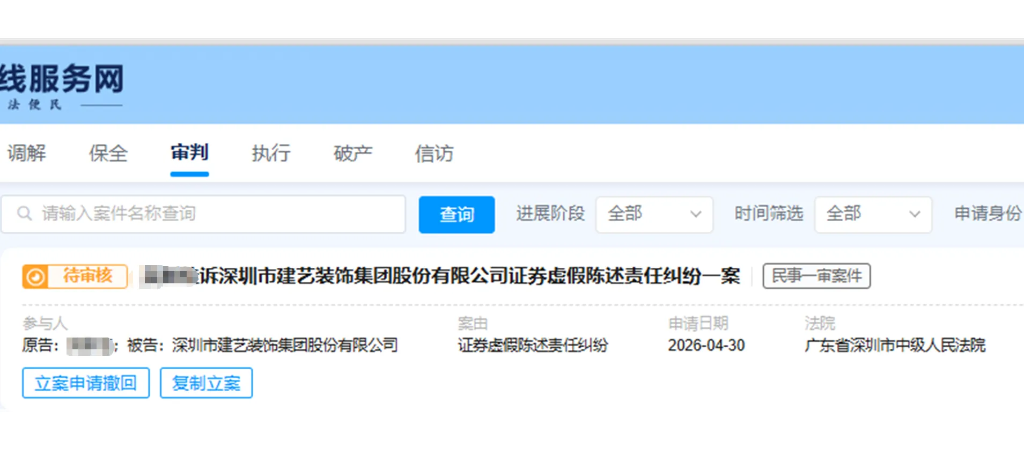Click the 申请日期 column label
Screen dimensions: 1024x469
pos(698,323)
